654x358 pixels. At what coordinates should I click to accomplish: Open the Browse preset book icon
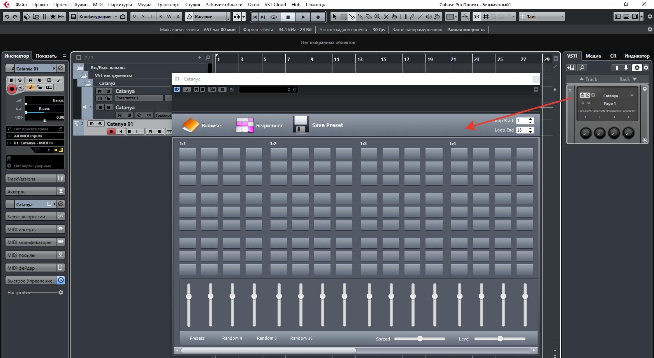click(191, 125)
